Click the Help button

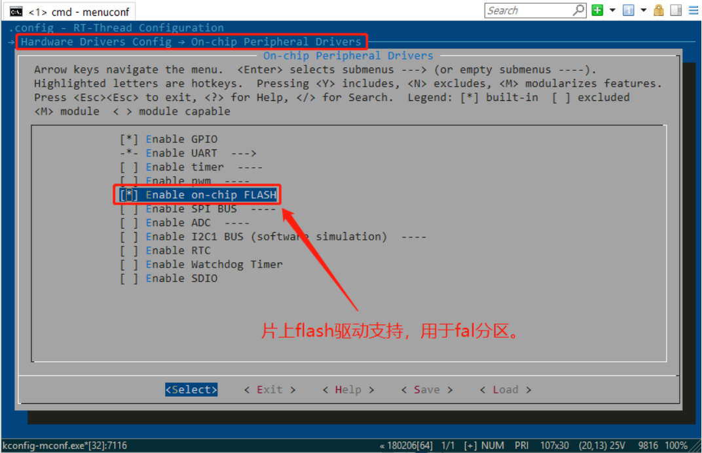point(348,389)
